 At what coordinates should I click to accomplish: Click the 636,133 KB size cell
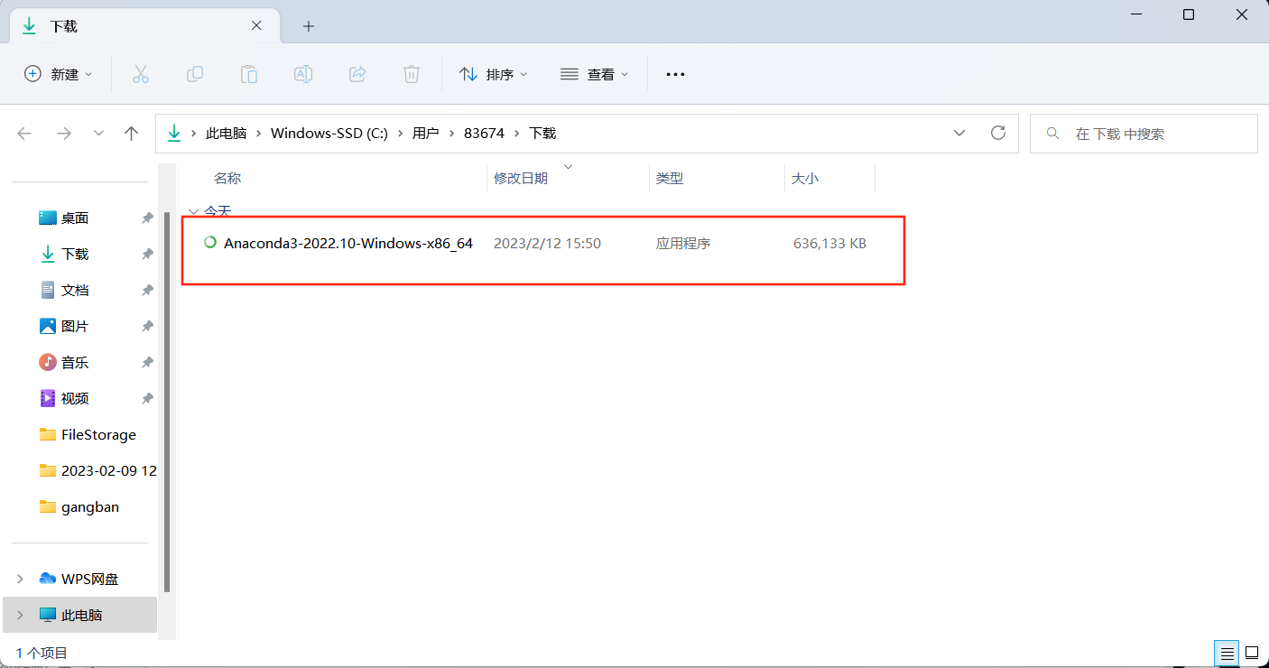[x=829, y=243]
